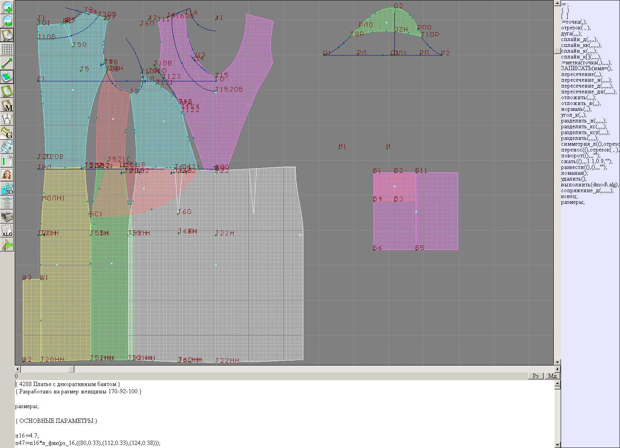
Task: Click the 'п16:=4.7;' line in code editor
Action: (x=27, y=435)
